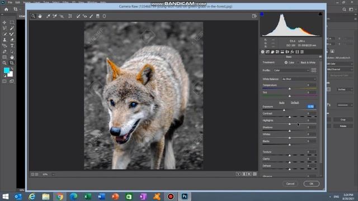Image resolution: width=358 pixels, height=201 pixels.
Task: Select the Hand tool in Camera Raw toolbar
Action: tap(40, 16)
